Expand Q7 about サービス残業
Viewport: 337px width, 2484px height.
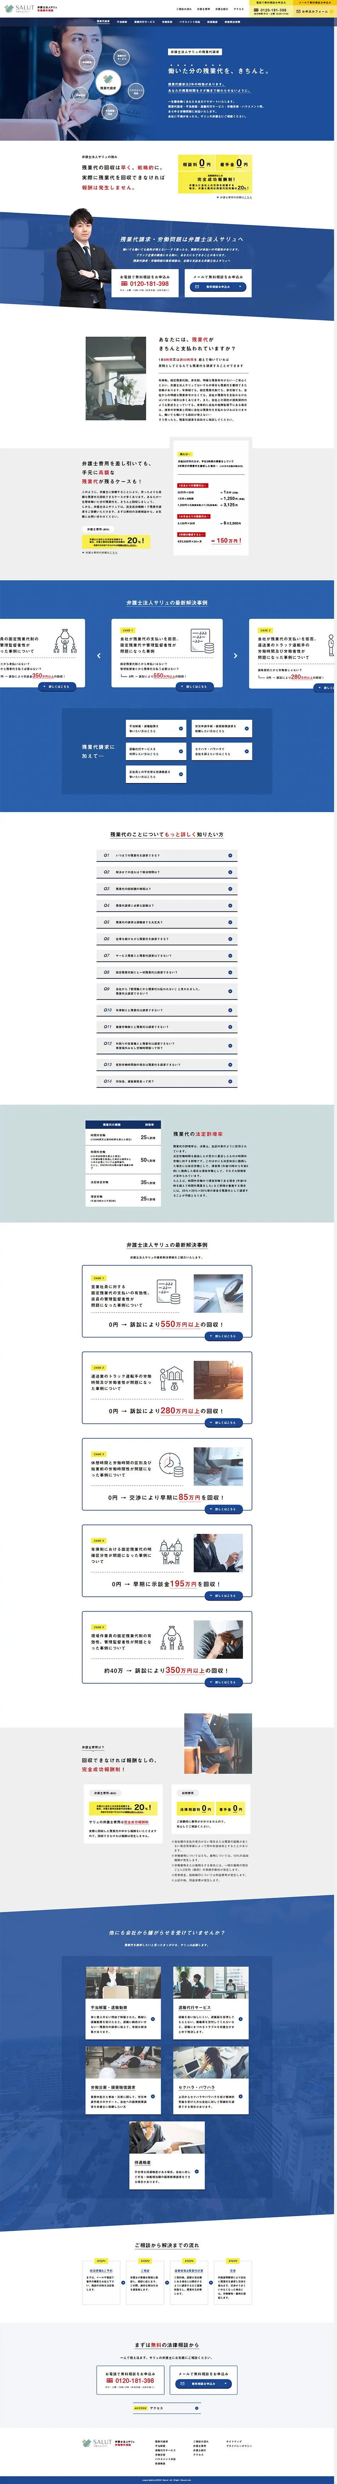coord(167,955)
